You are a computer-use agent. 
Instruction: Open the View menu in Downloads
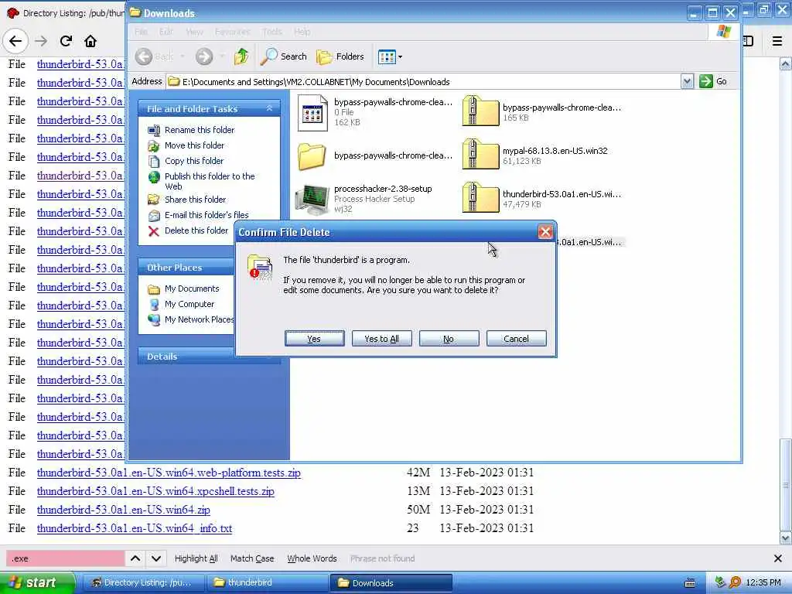pos(194,32)
